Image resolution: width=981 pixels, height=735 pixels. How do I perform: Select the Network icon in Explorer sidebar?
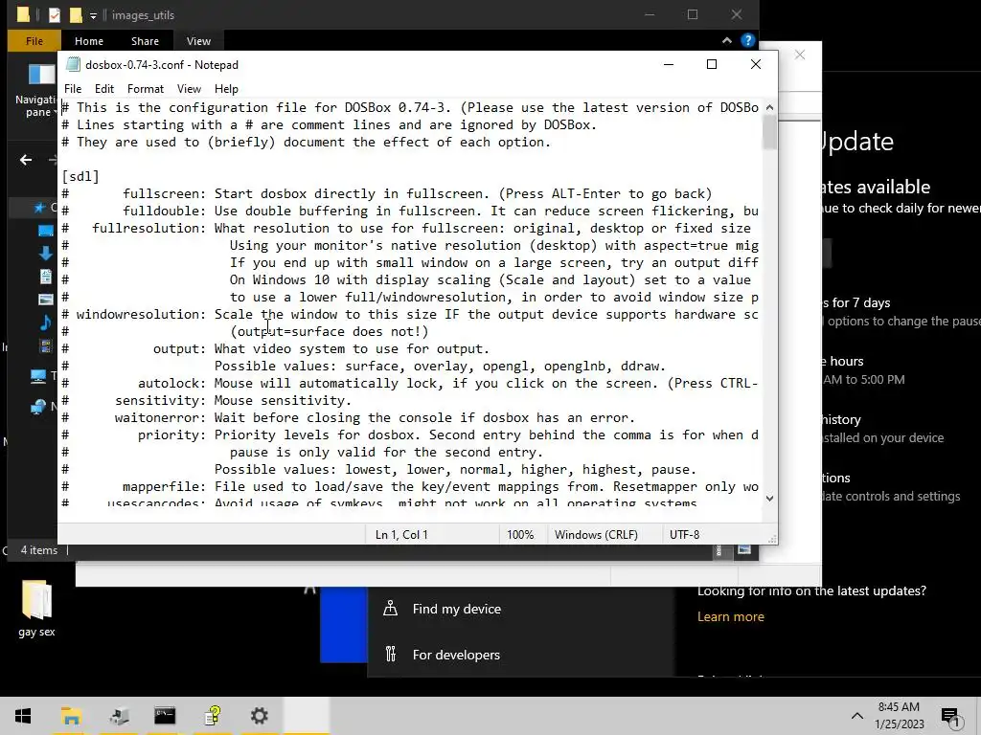(x=38, y=407)
